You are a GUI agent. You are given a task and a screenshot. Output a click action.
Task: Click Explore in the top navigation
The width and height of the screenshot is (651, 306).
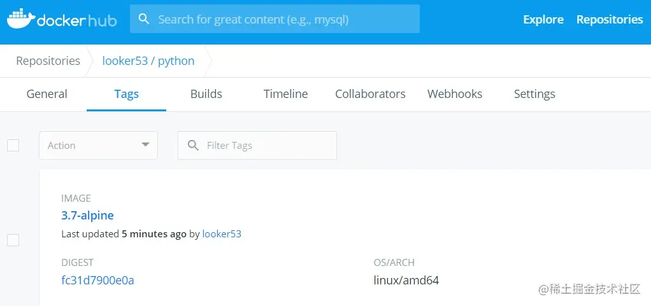pos(543,20)
